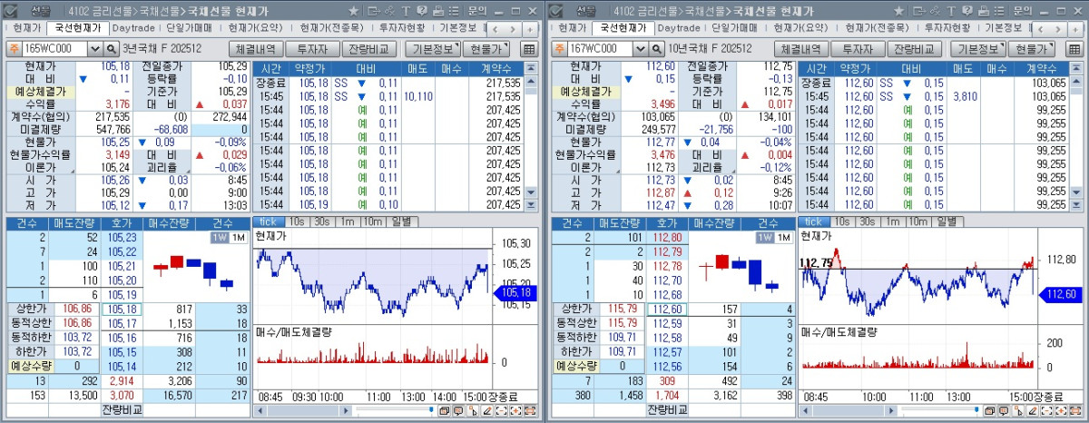Click favorites star icon in right window
Image resolution: width=1089 pixels, height=423 pixels.
coord(898,11)
